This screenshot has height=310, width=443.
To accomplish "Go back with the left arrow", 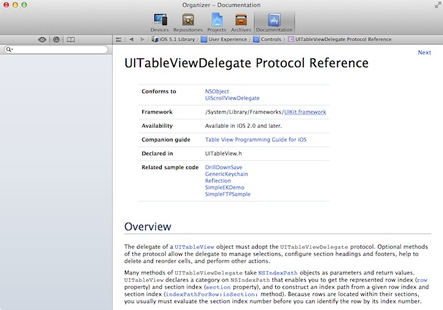I will [x=132, y=40].
